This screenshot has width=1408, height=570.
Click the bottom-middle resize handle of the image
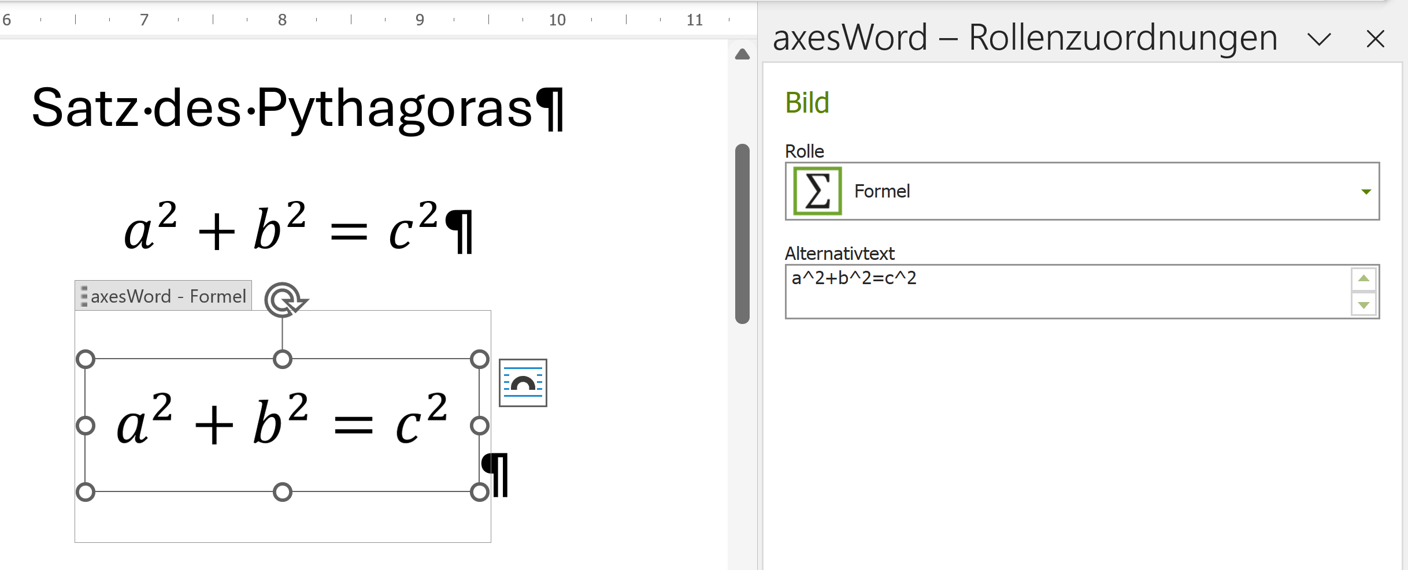click(x=283, y=492)
